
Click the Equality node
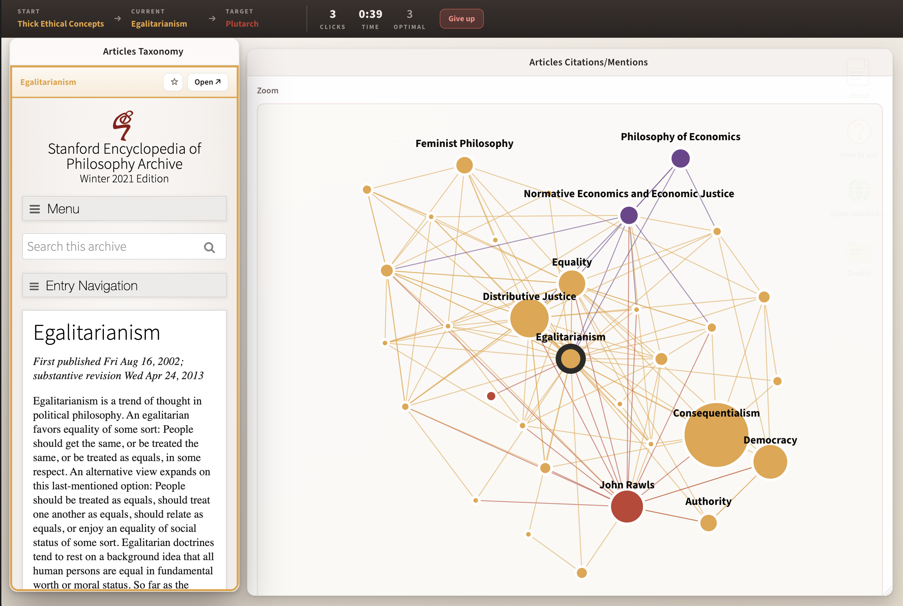point(572,284)
